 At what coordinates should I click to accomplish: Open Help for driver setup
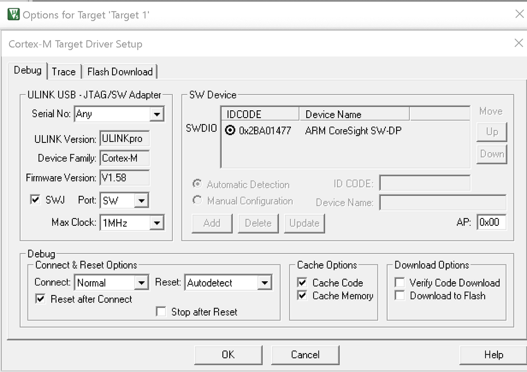point(493,355)
